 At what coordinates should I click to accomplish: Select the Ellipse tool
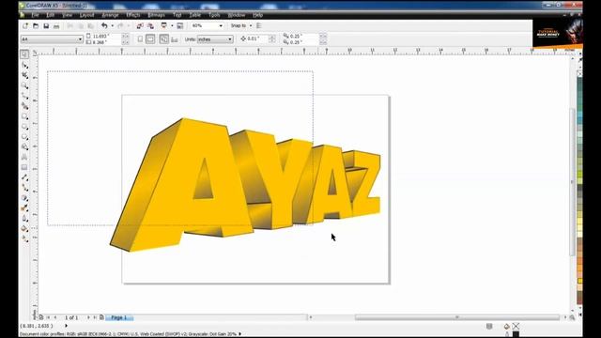click(24, 127)
